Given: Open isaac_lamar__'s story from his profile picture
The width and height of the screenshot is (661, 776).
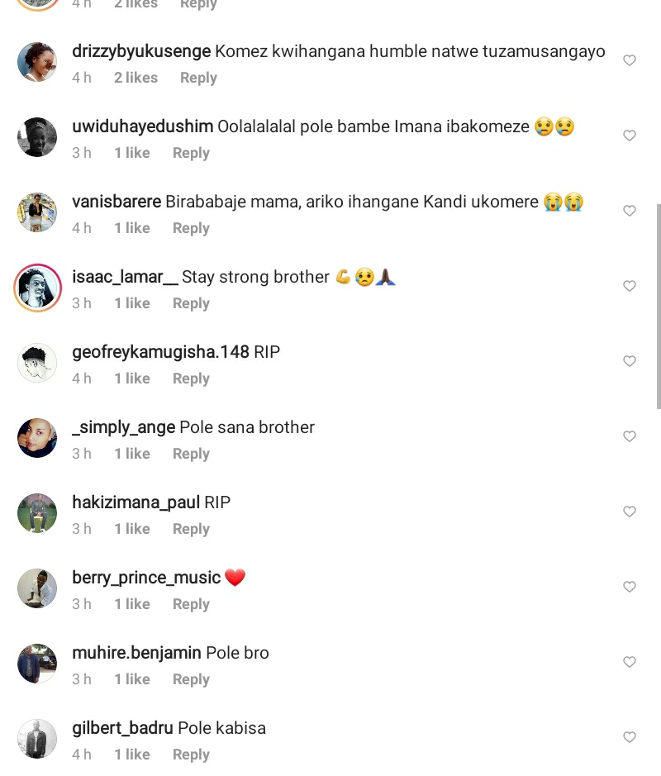Looking at the screenshot, I should pyautogui.click(x=38, y=288).
